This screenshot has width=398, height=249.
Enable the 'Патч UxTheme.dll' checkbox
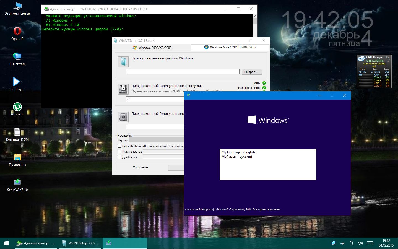click(x=119, y=146)
